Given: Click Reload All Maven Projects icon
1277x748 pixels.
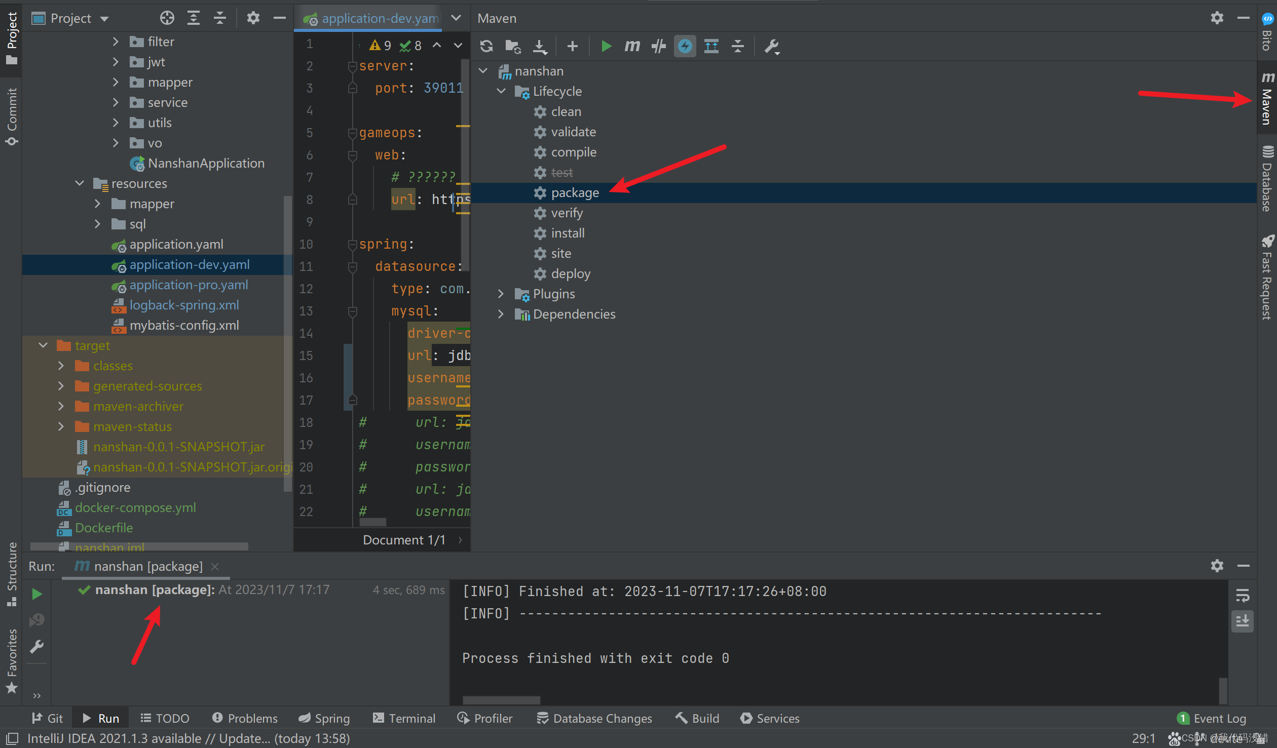Looking at the screenshot, I should [486, 46].
